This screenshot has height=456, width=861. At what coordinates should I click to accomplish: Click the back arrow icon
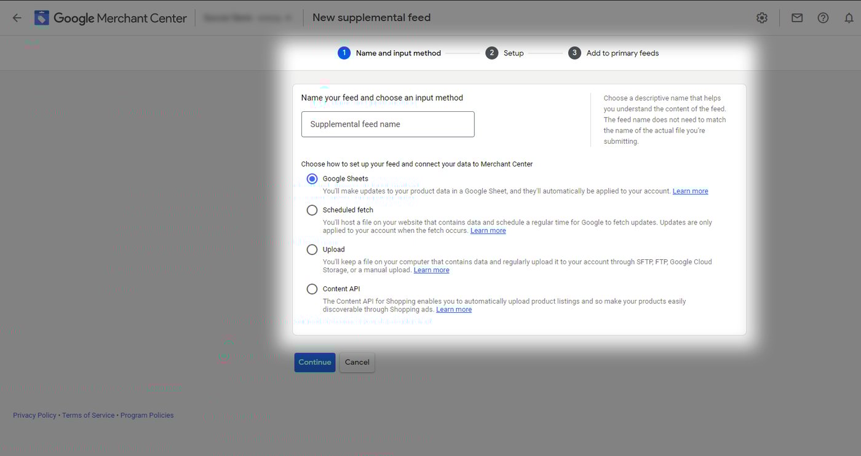pyautogui.click(x=17, y=18)
